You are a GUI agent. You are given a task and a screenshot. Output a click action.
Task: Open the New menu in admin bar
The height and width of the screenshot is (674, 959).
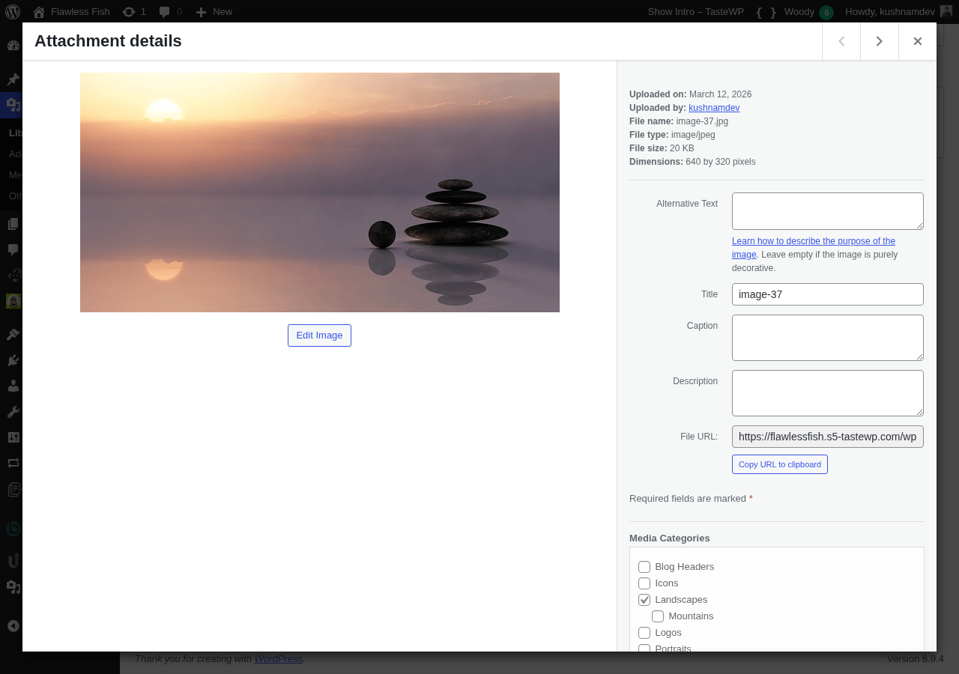click(x=214, y=11)
